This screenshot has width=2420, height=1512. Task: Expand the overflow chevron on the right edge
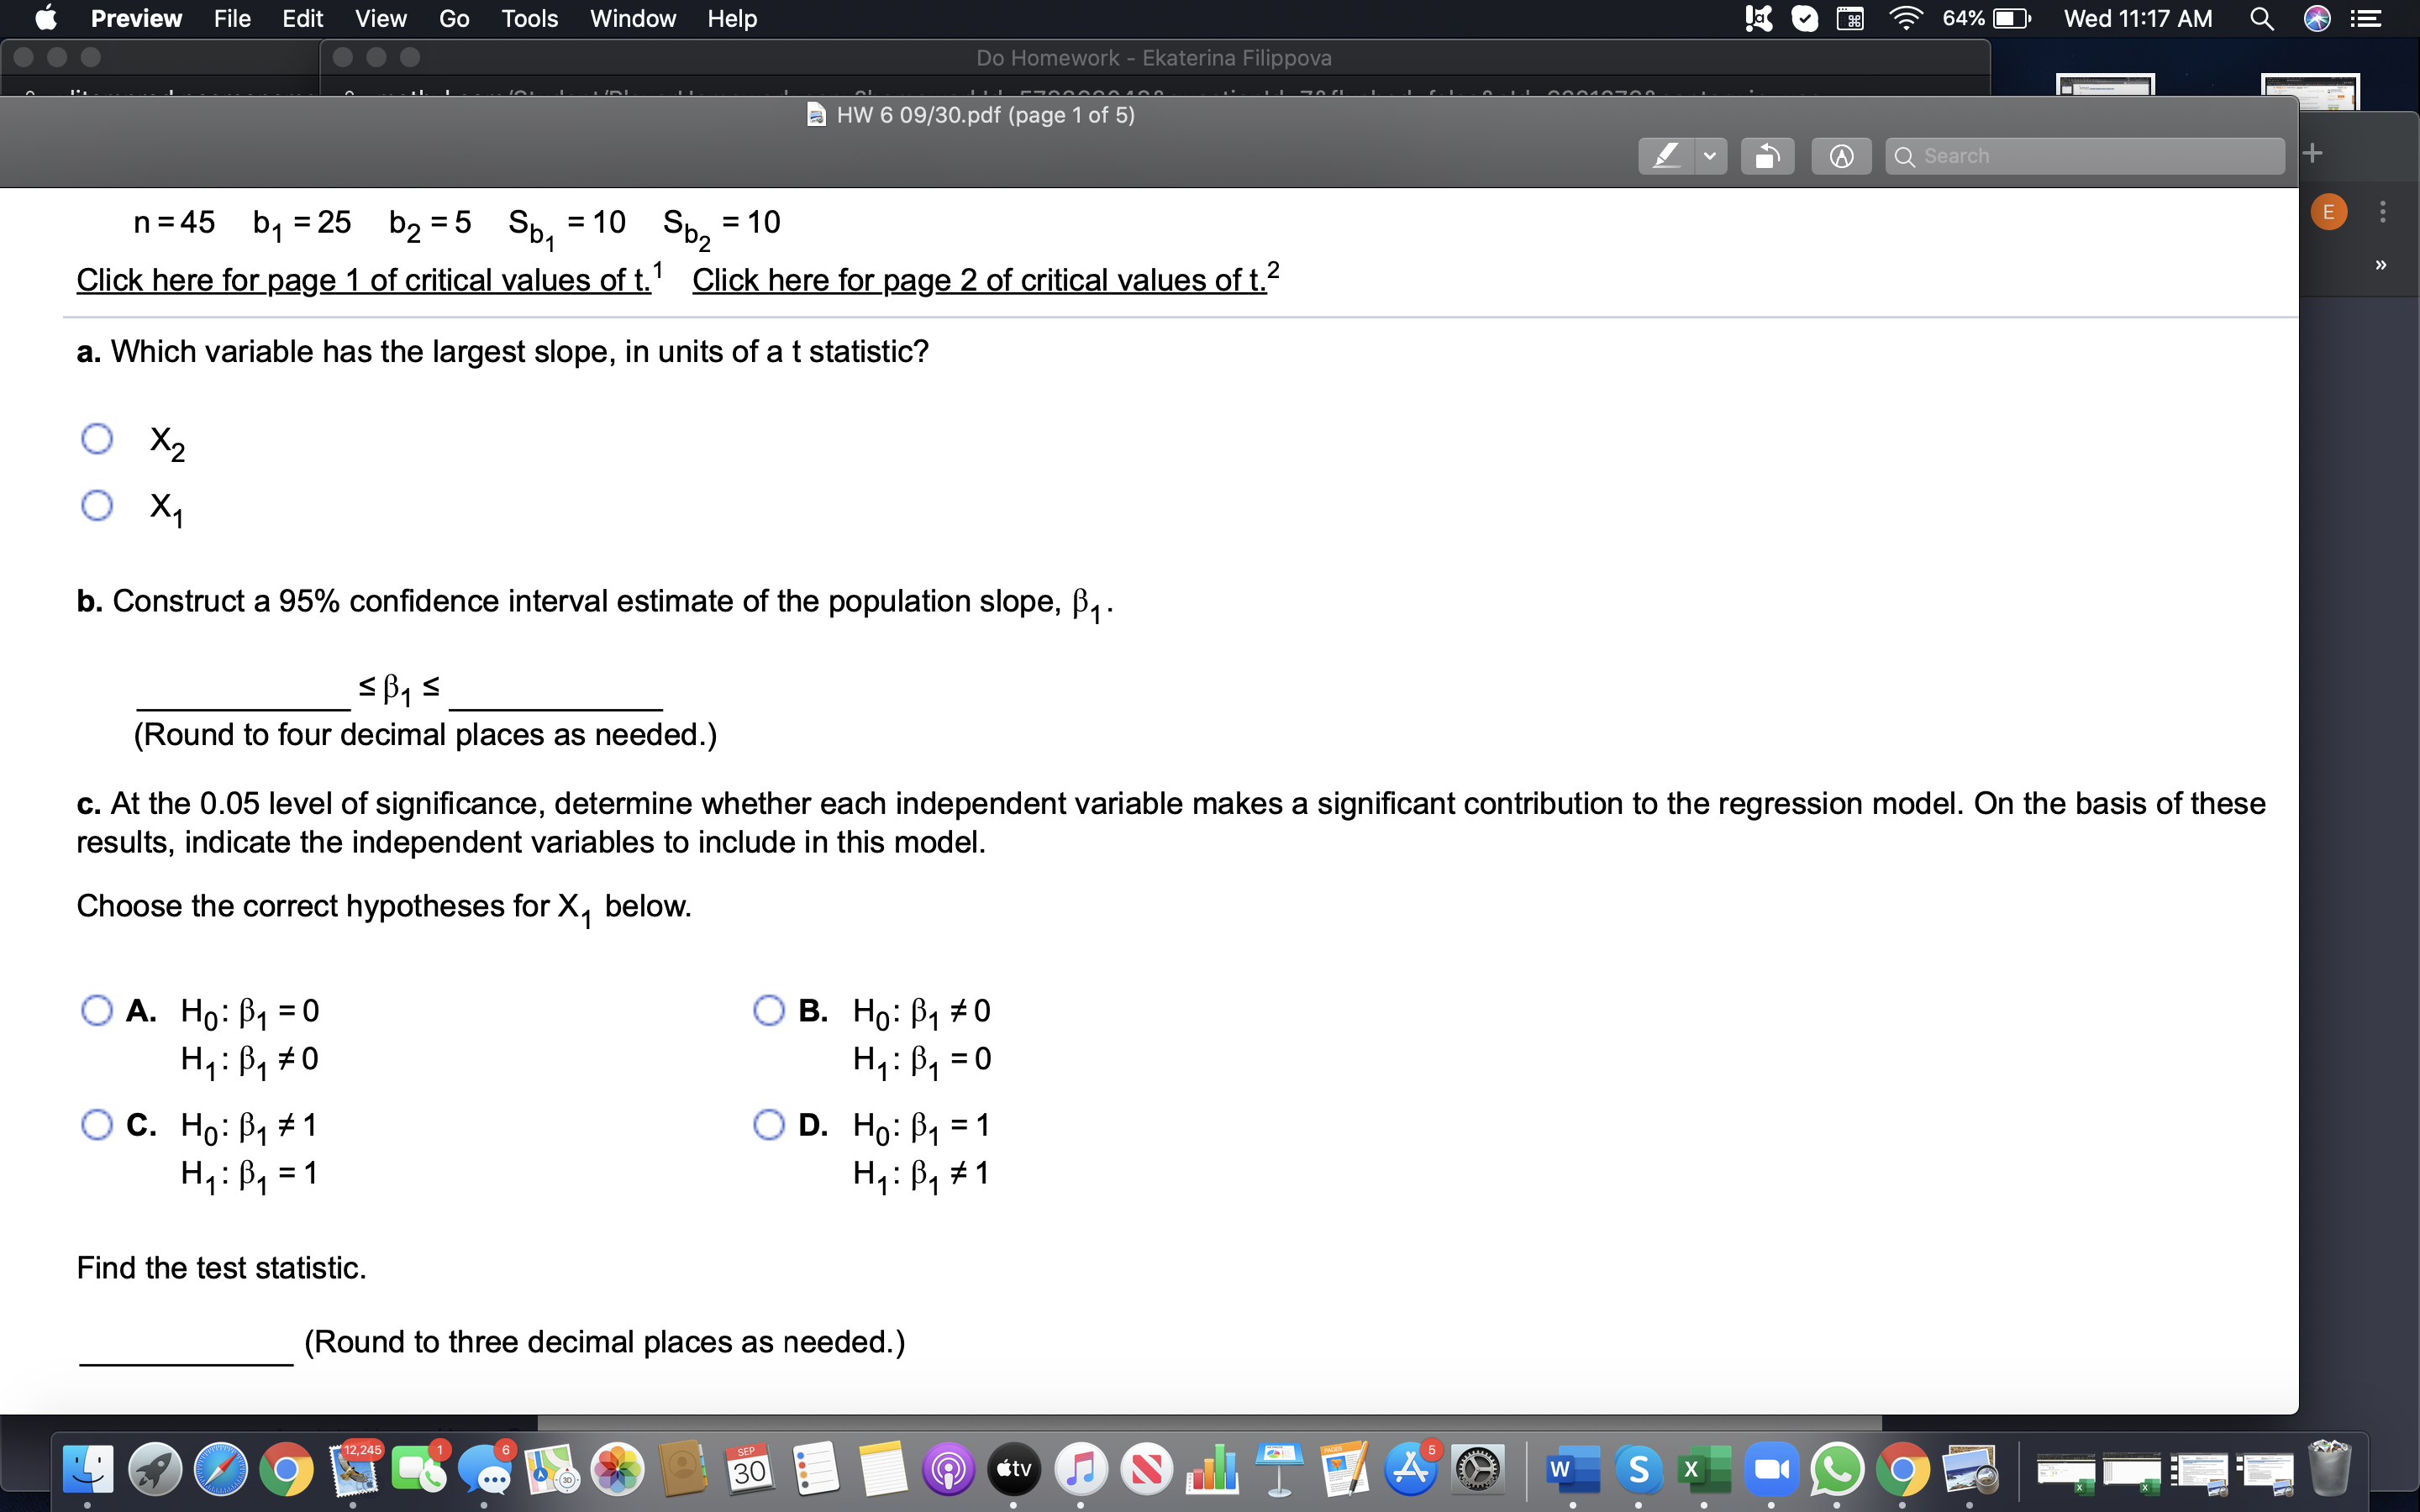2383,263
